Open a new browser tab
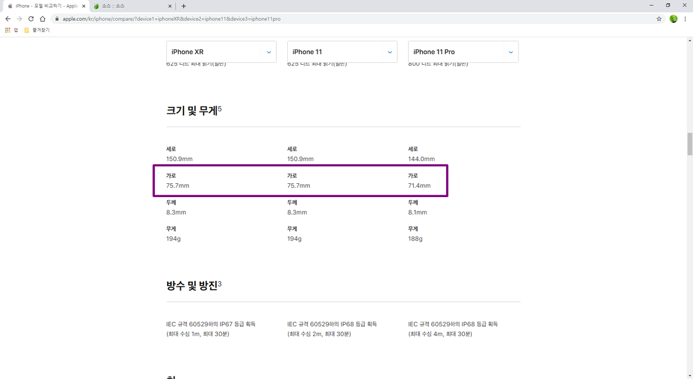 183,6
